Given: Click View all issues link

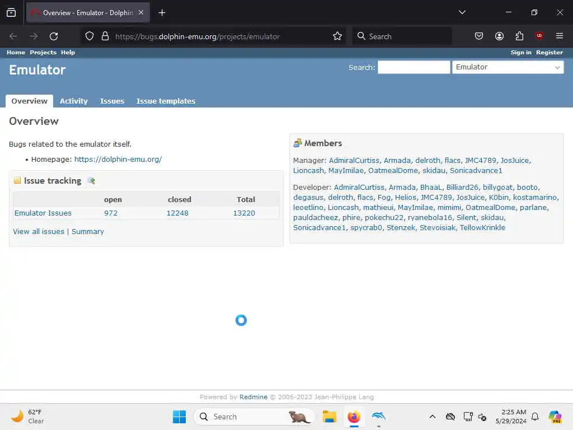Looking at the screenshot, I should click(39, 231).
